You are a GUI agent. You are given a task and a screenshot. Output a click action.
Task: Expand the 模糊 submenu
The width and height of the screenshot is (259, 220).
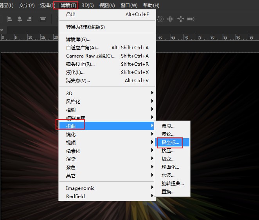pyautogui.click(x=107, y=110)
